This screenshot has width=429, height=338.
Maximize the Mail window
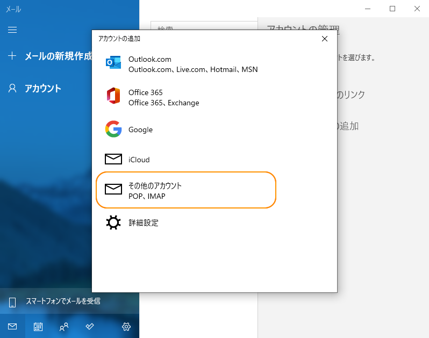click(392, 9)
